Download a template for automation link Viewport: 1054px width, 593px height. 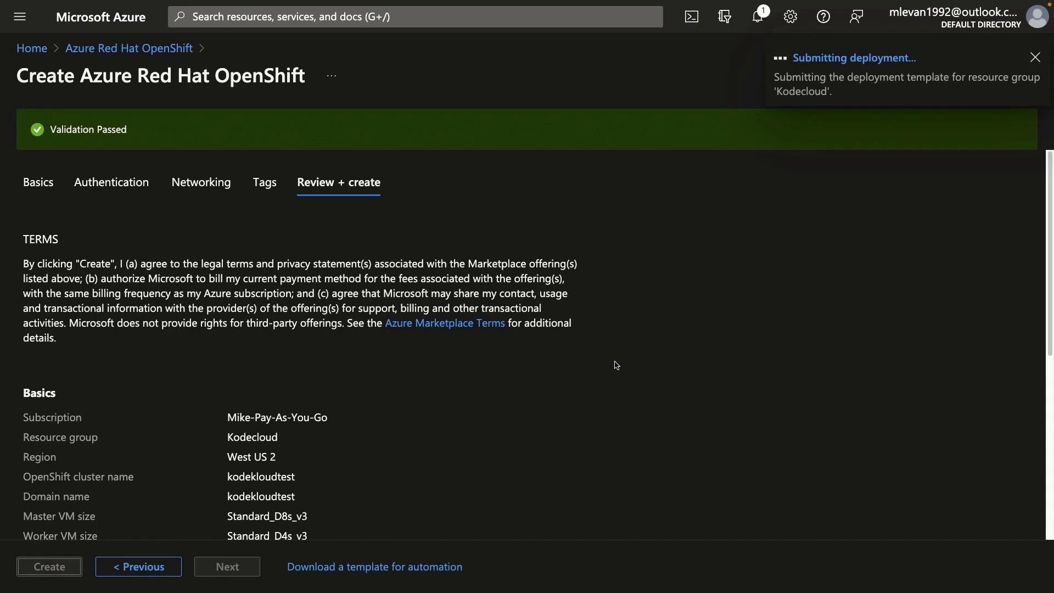[374, 567]
